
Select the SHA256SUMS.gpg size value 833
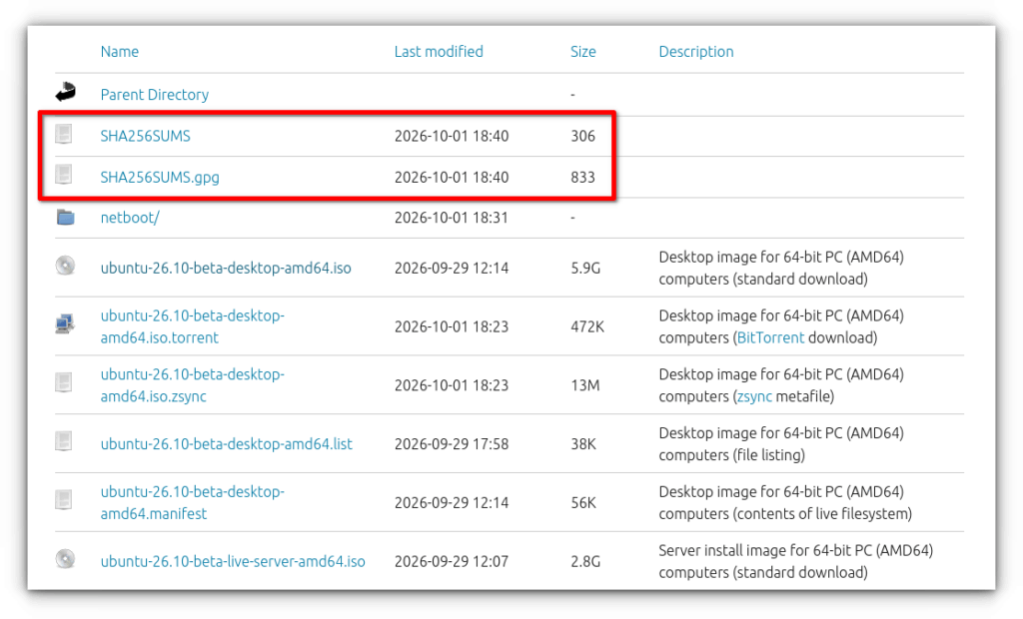click(583, 177)
